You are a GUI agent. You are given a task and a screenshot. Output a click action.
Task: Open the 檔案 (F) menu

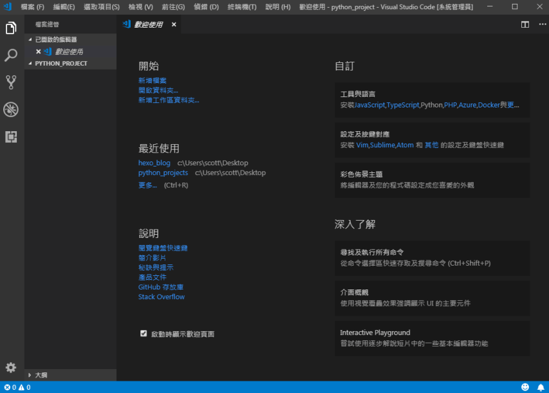pos(33,7)
